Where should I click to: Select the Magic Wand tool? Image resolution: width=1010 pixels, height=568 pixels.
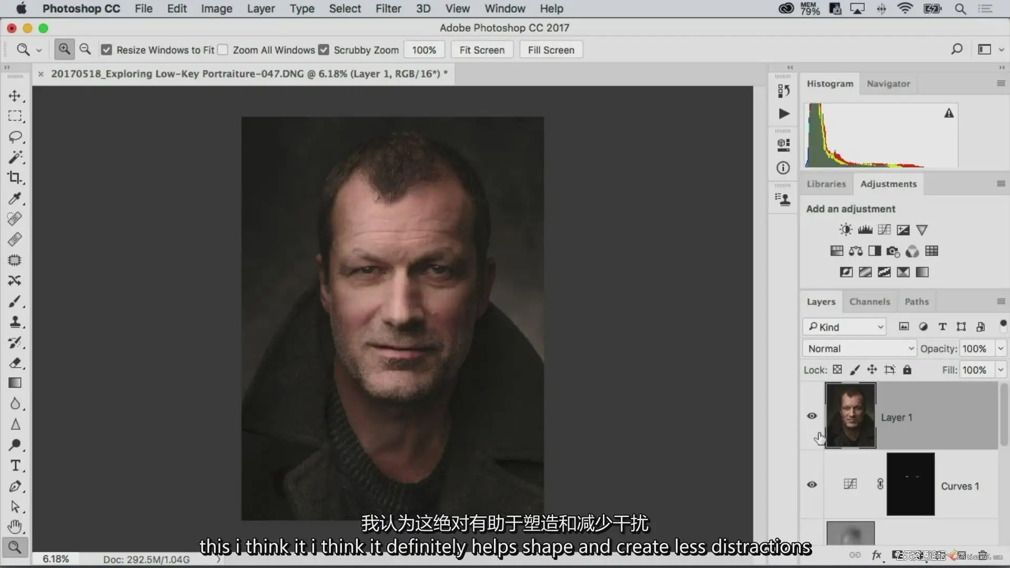pos(15,157)
